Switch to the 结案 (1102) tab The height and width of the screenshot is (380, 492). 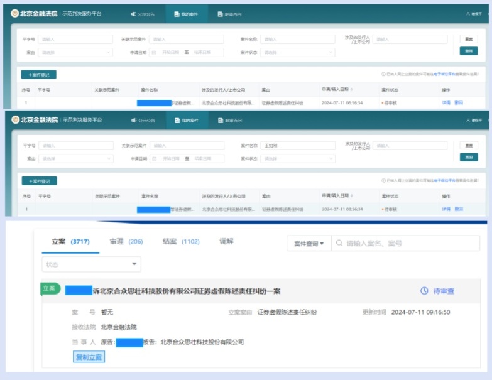[x=181, y=241]
